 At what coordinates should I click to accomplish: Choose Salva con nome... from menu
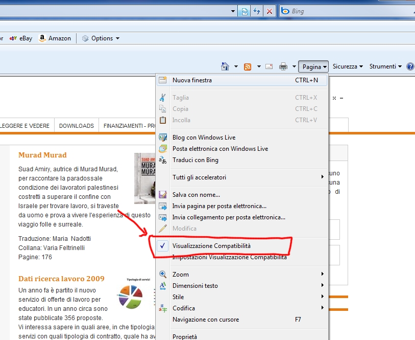(242, 194)
